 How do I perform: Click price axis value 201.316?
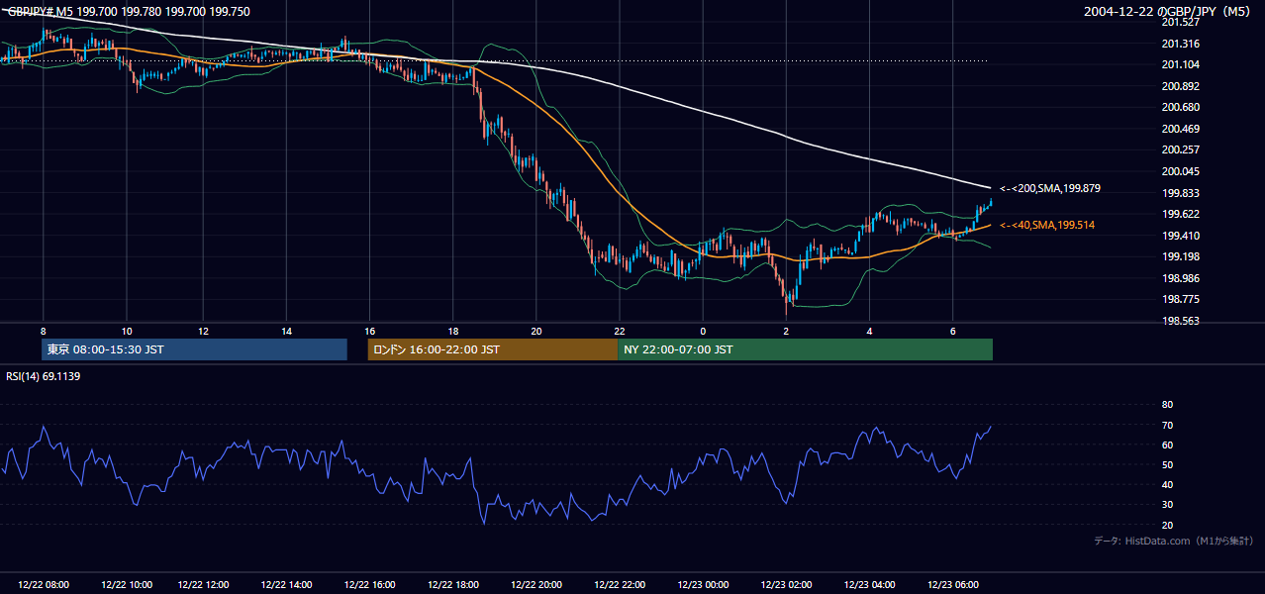pos(1180,44)
